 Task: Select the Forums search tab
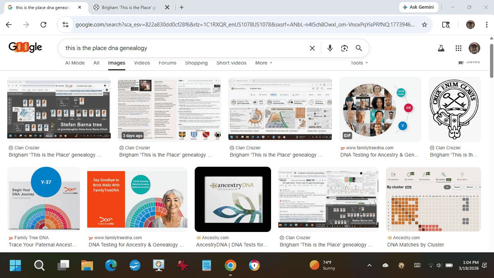(x=167, y=63)
